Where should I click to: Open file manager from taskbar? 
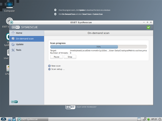(x=10, y=119)
